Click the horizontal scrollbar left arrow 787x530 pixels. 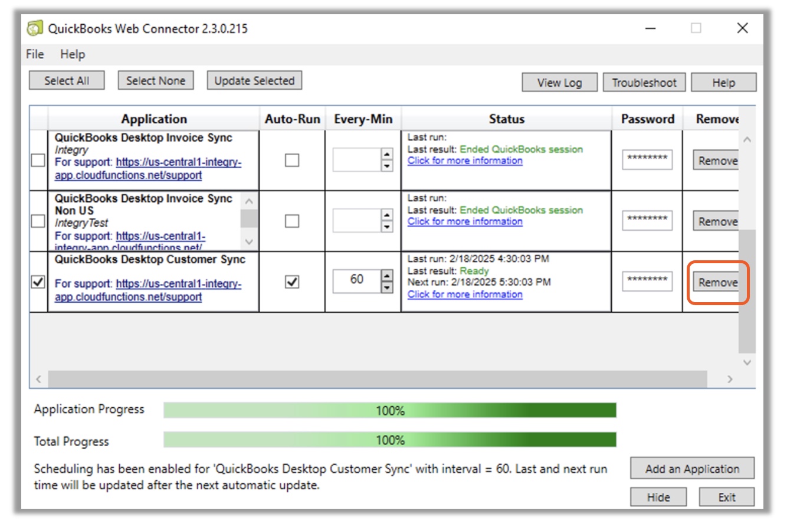(x=39, y=379)
